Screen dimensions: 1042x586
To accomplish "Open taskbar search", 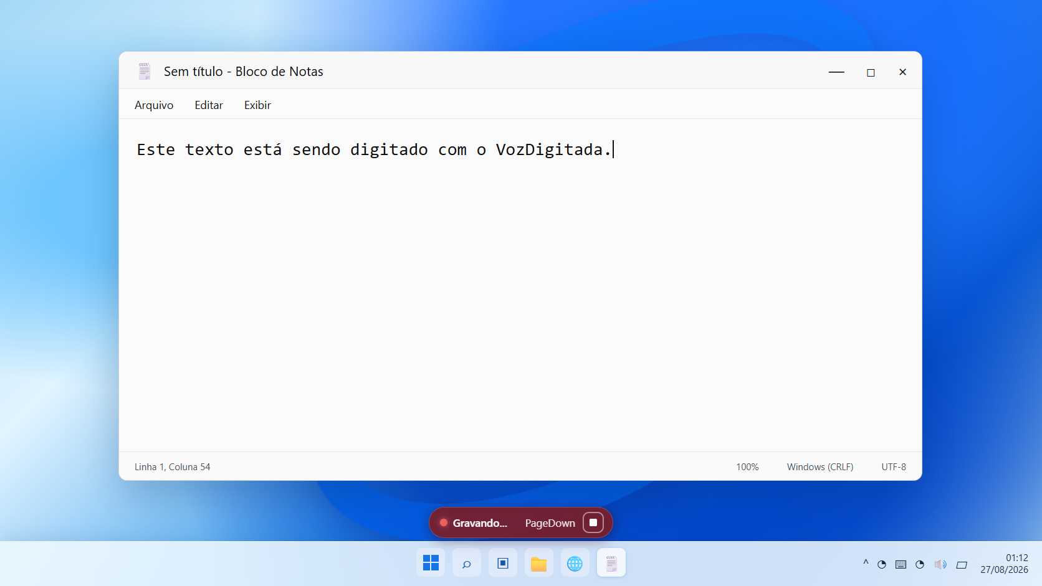I will pyautogui.click(x=467, y=563).
